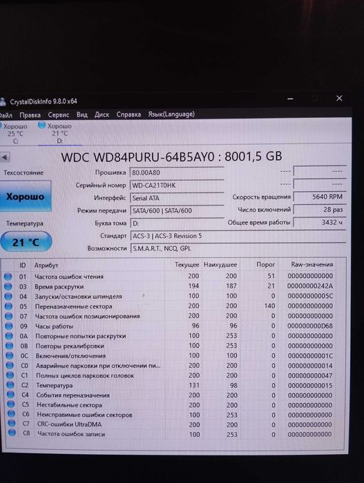Click the status icon for attribute 09
The image size is (364, 483).
pos(9,326)
